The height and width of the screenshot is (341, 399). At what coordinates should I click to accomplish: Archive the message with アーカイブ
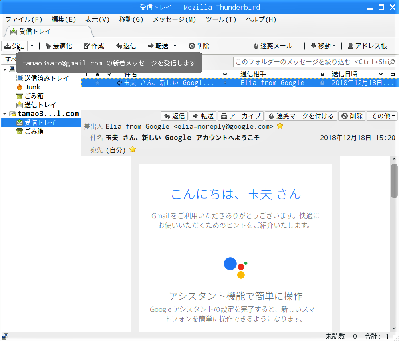240,116
